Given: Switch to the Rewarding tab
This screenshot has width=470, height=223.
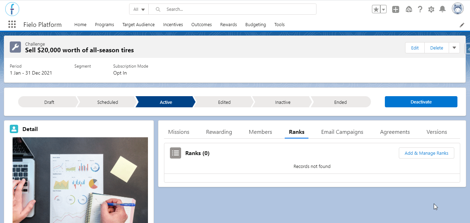Looking at the screenshot, I should click(219, 132).
